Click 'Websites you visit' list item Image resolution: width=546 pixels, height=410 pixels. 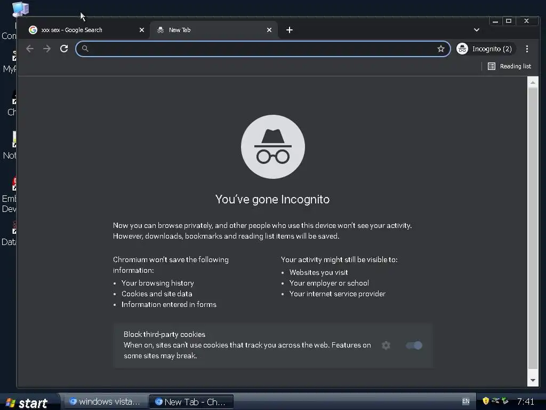click(x=319, y=273)
